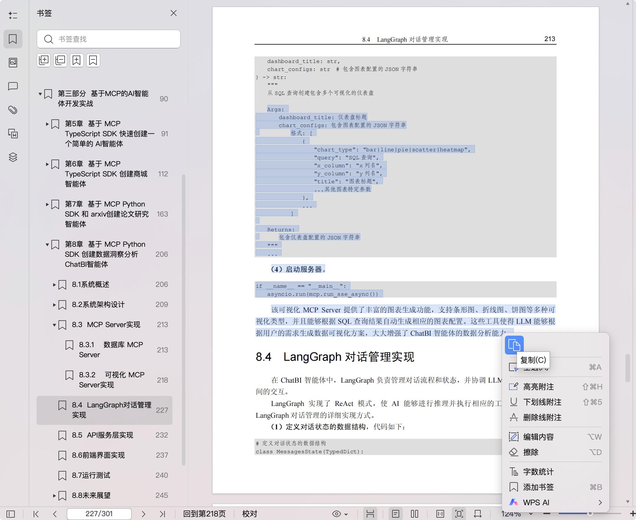Click the blue copy icon in popup
Viewport: 636px width, 520px height.
pyautogui.click(x=514, y=345)
